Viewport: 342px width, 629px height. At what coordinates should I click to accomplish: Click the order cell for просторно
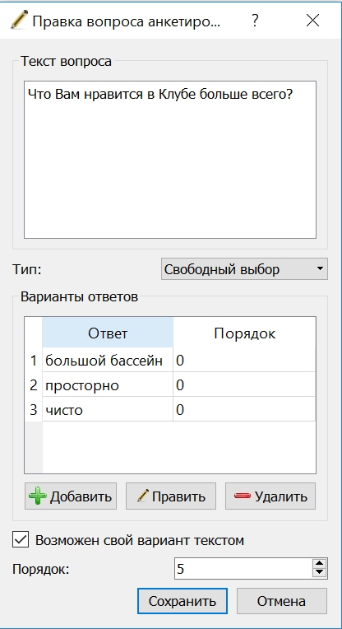tap(244, 385)
